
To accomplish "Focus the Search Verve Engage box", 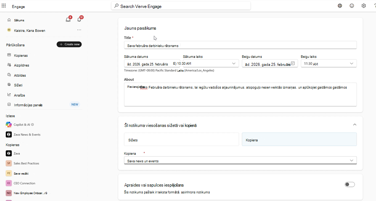I will 181,6.
